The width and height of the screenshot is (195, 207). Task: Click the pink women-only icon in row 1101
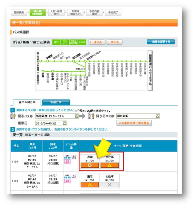tap(67, 161)
